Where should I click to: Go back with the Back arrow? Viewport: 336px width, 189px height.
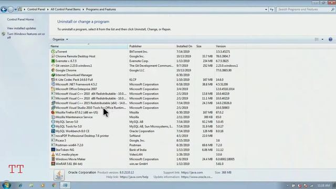pos(4,9)
